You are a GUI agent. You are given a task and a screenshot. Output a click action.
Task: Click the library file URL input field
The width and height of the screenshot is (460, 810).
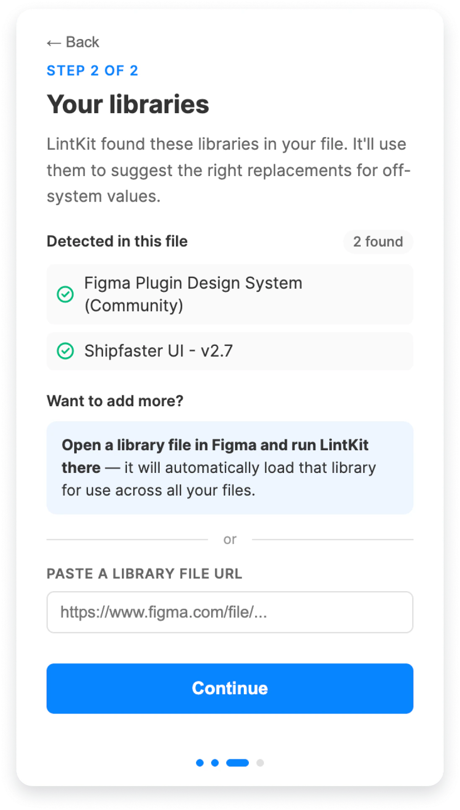[230, 613]
